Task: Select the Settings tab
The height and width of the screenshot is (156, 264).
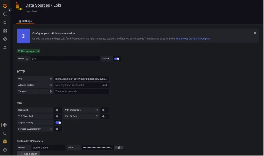Action: coord(25,21)
